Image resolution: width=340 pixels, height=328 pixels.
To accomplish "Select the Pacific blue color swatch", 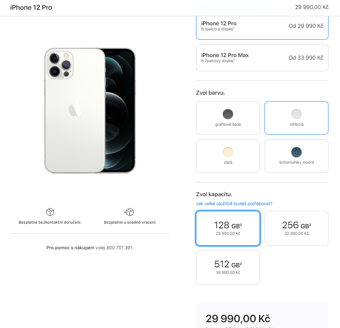I will coord(296,152).
